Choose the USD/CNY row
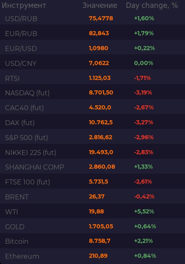The height and width of the screenshot is (264, 185). [x=93, y=63]
